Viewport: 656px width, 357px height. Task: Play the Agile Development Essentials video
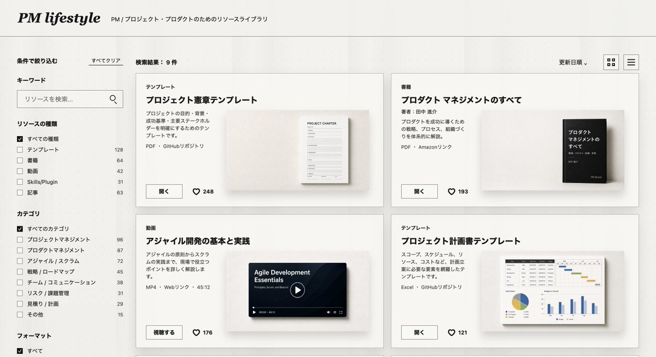(297, 290)
